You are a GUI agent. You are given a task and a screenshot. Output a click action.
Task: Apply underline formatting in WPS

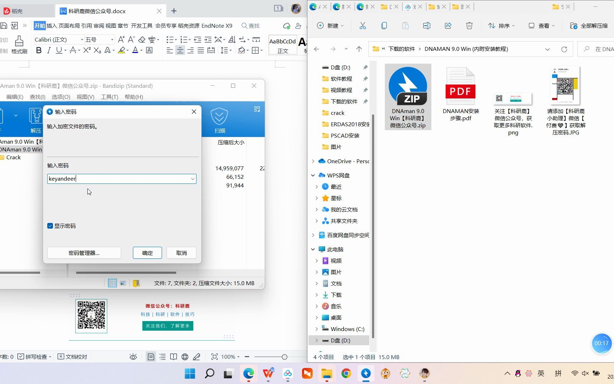click(59, 50)
